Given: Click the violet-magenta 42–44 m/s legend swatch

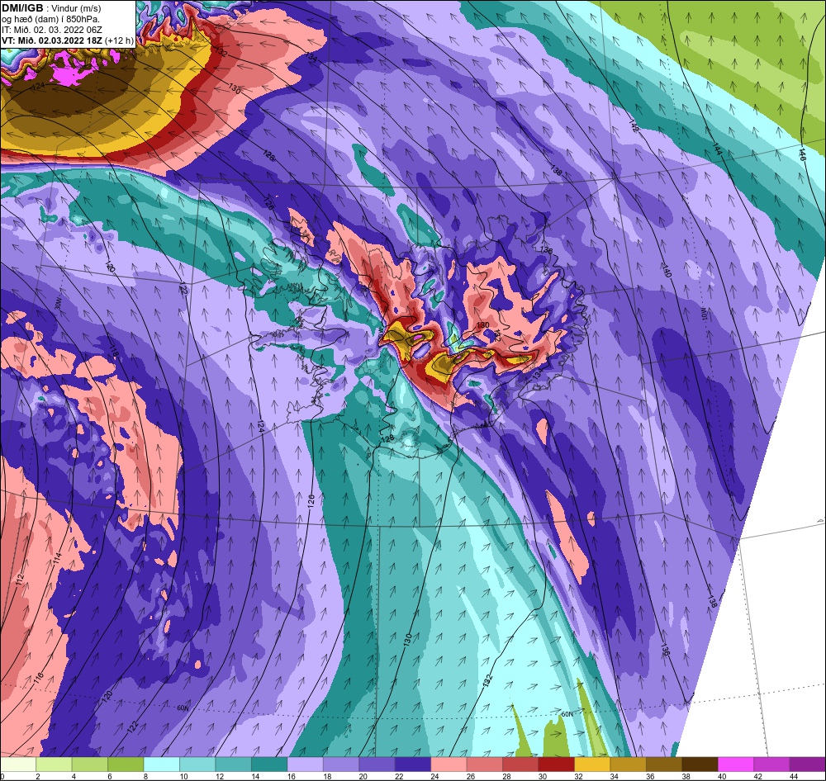Looking at the screenshot, I should [771, 764].
